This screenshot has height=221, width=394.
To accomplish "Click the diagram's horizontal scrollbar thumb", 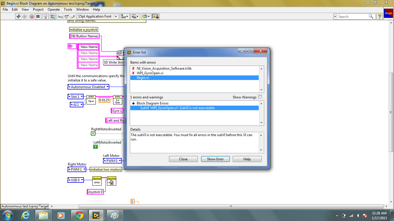I will point(231,206).
